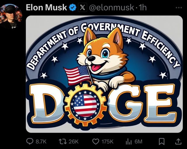The height and width of the screenshot is (149, 187).
Task: Open Elon Musk's profile avatar picture
Action: click(x=11, y=16)
